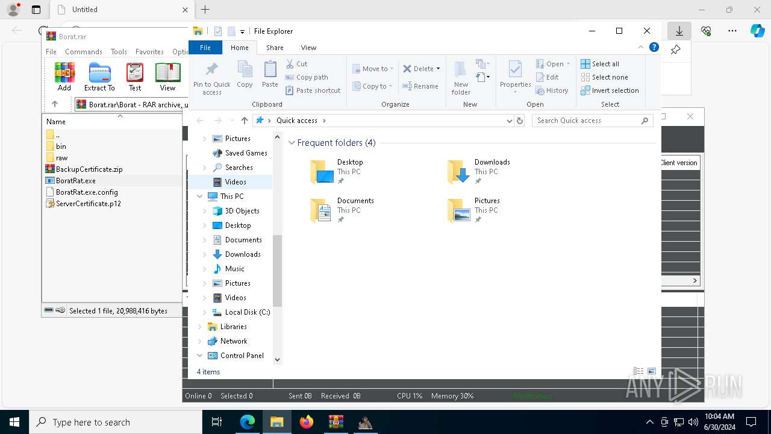Click the Test icon in WinRAR
Image resolution: width=771 pixels, height=434 pixels.
(x=135, y=77)
